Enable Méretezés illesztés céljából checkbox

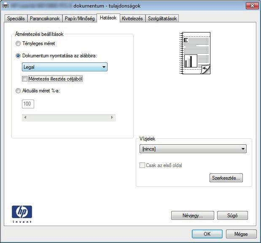24,79
